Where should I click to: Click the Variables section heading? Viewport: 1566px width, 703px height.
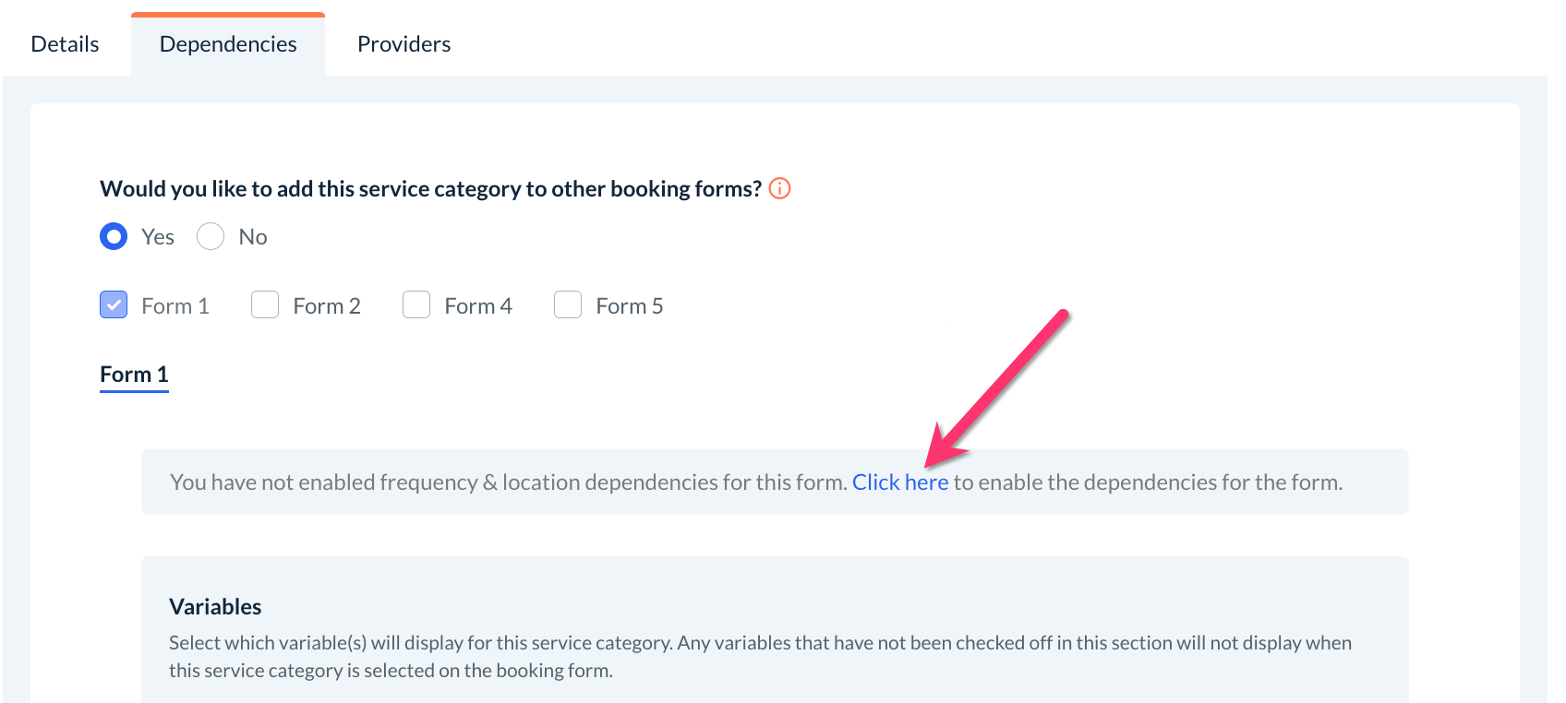click(215, 607)
